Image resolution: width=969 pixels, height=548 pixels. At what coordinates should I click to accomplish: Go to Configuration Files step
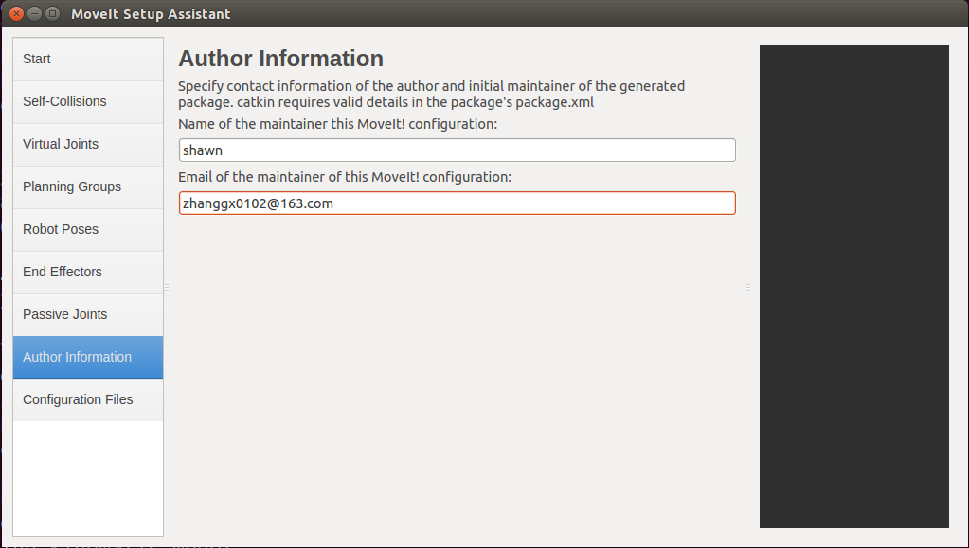click(x=88, y=400)
